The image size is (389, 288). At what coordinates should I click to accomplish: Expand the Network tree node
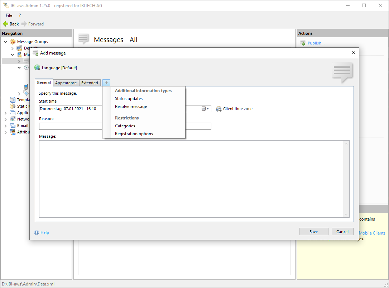(6, 119)
